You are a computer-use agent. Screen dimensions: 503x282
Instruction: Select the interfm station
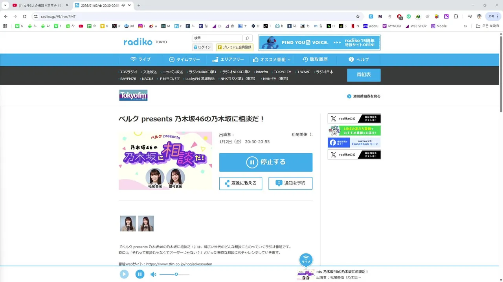tap(261, 72)
